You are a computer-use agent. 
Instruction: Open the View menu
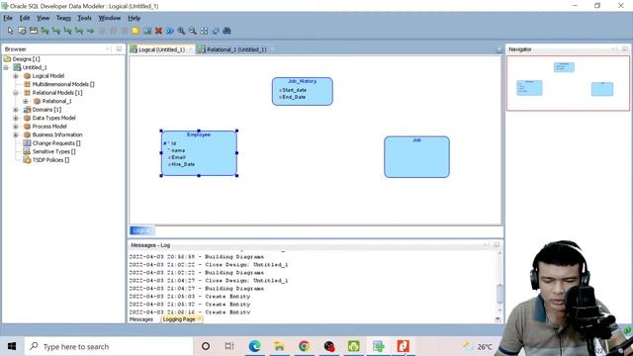43,18
